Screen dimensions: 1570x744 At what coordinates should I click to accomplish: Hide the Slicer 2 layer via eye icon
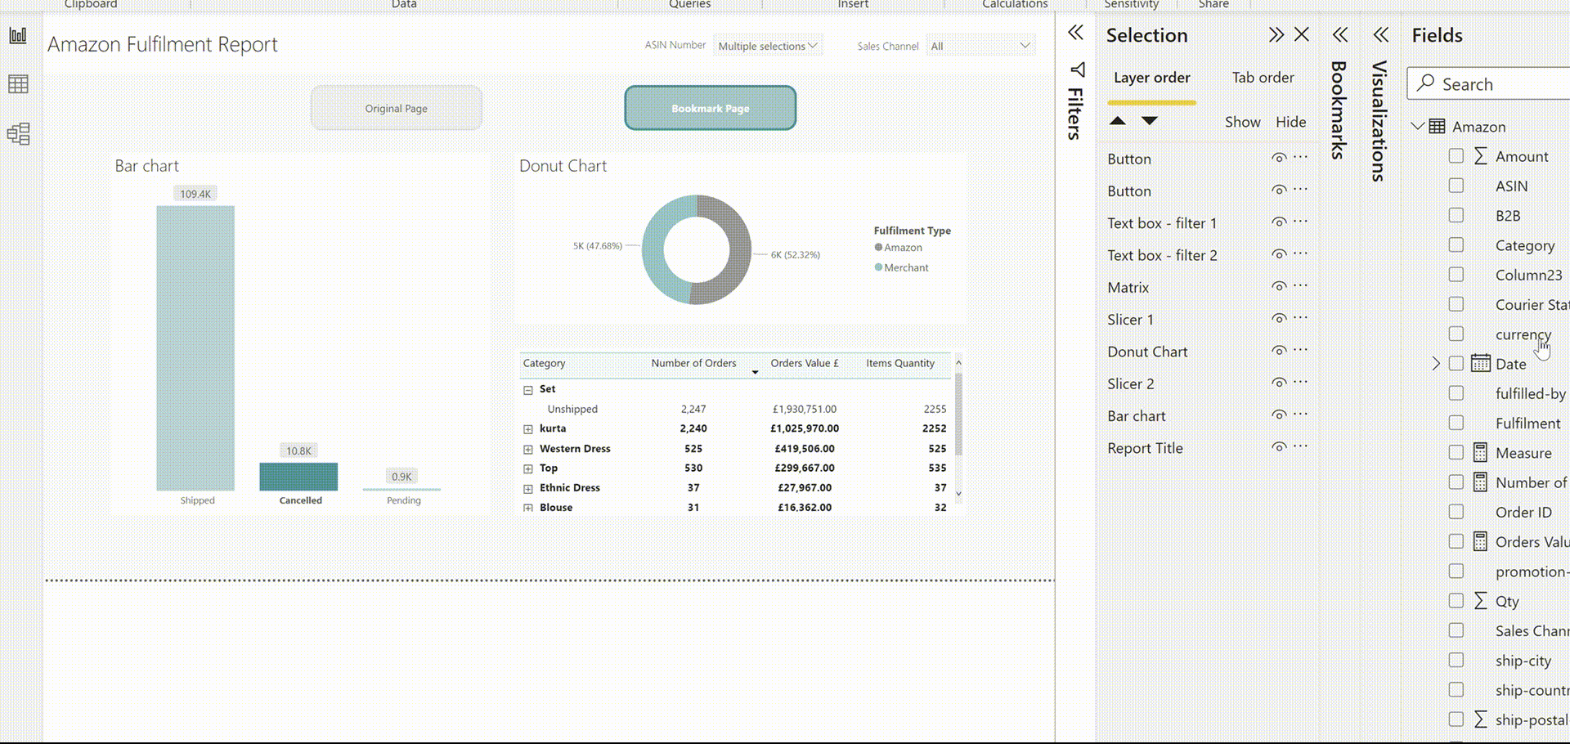1279,383
